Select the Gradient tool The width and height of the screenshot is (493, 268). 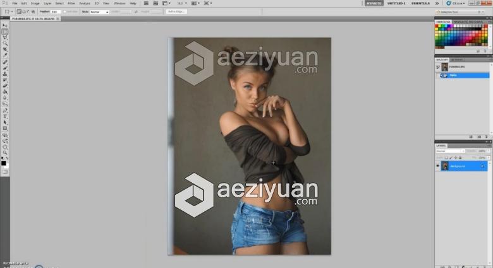pos(4,92)
